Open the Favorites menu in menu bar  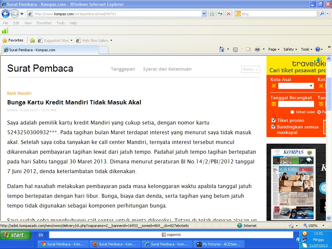[x=44, y=23]
